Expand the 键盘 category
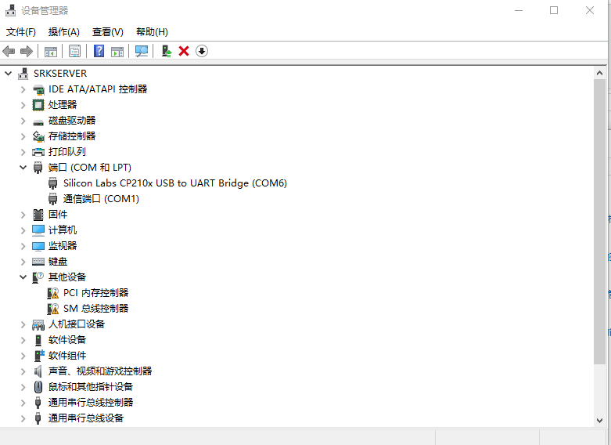The width and height of the screenshot is (611, 445). (23, 262)
